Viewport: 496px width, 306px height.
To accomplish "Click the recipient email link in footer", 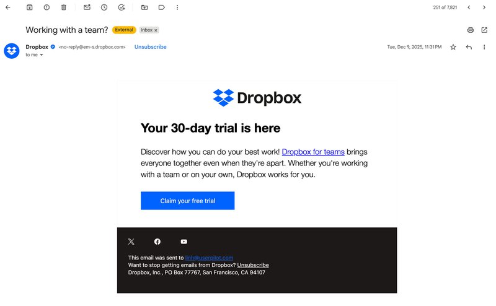I will click(x=209, y=258).
